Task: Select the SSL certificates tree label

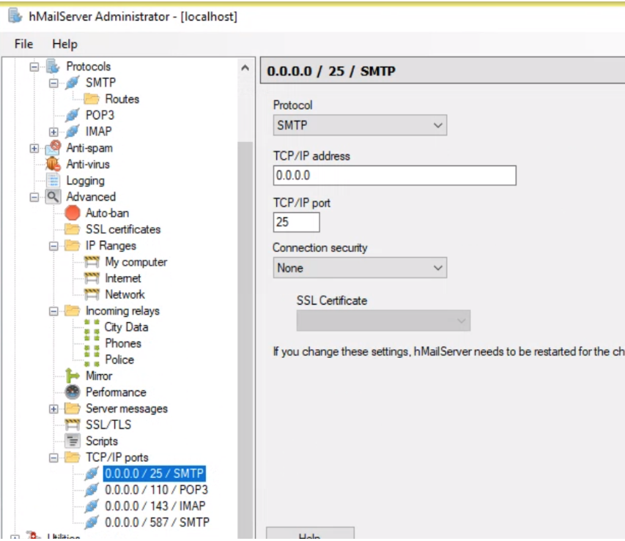Action: point(123,229)
